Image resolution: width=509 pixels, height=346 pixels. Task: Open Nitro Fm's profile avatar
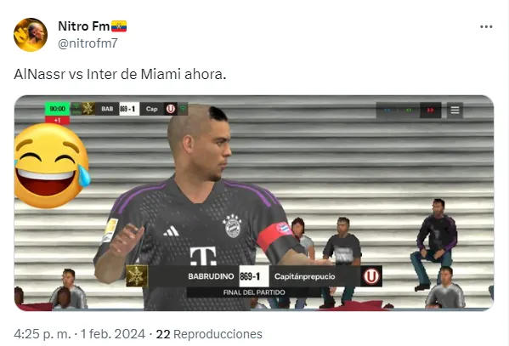[x=31, y=35]
